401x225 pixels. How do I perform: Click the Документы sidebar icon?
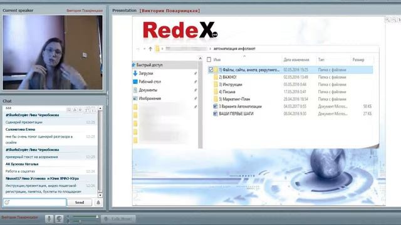coord(135,90)
